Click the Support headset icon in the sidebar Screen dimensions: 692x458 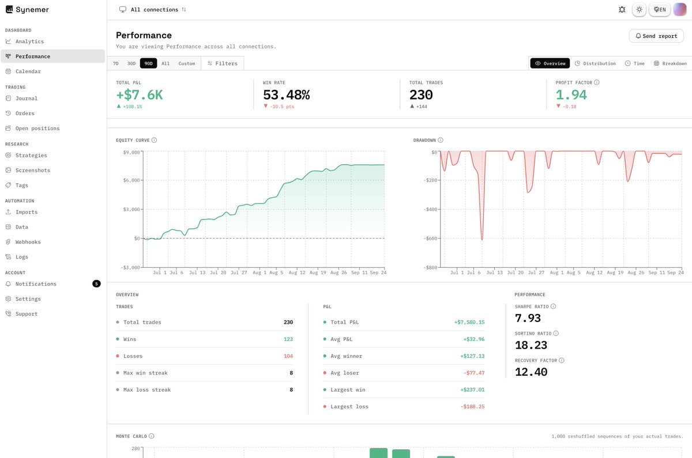(x=9, y=314)
